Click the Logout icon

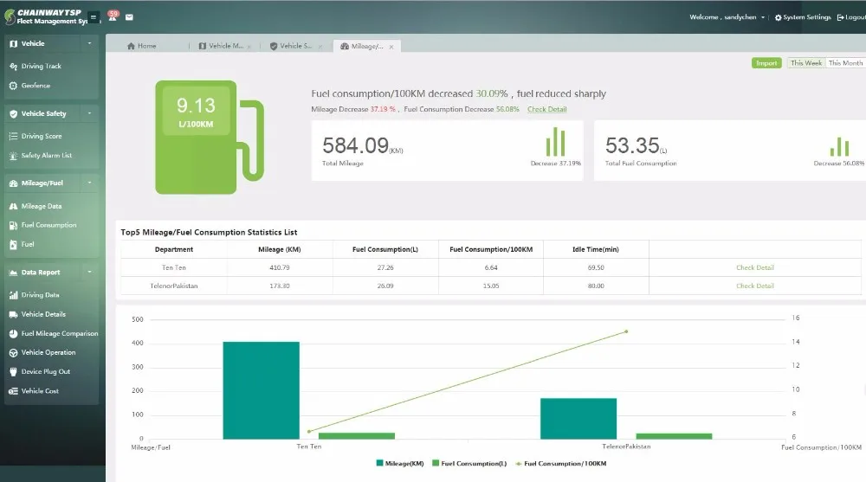(839, 17)
